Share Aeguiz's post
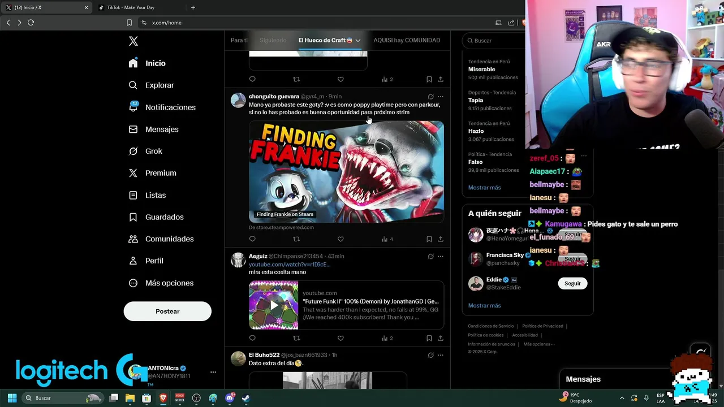The image size is (724, 407). click(x=441, y=338)
